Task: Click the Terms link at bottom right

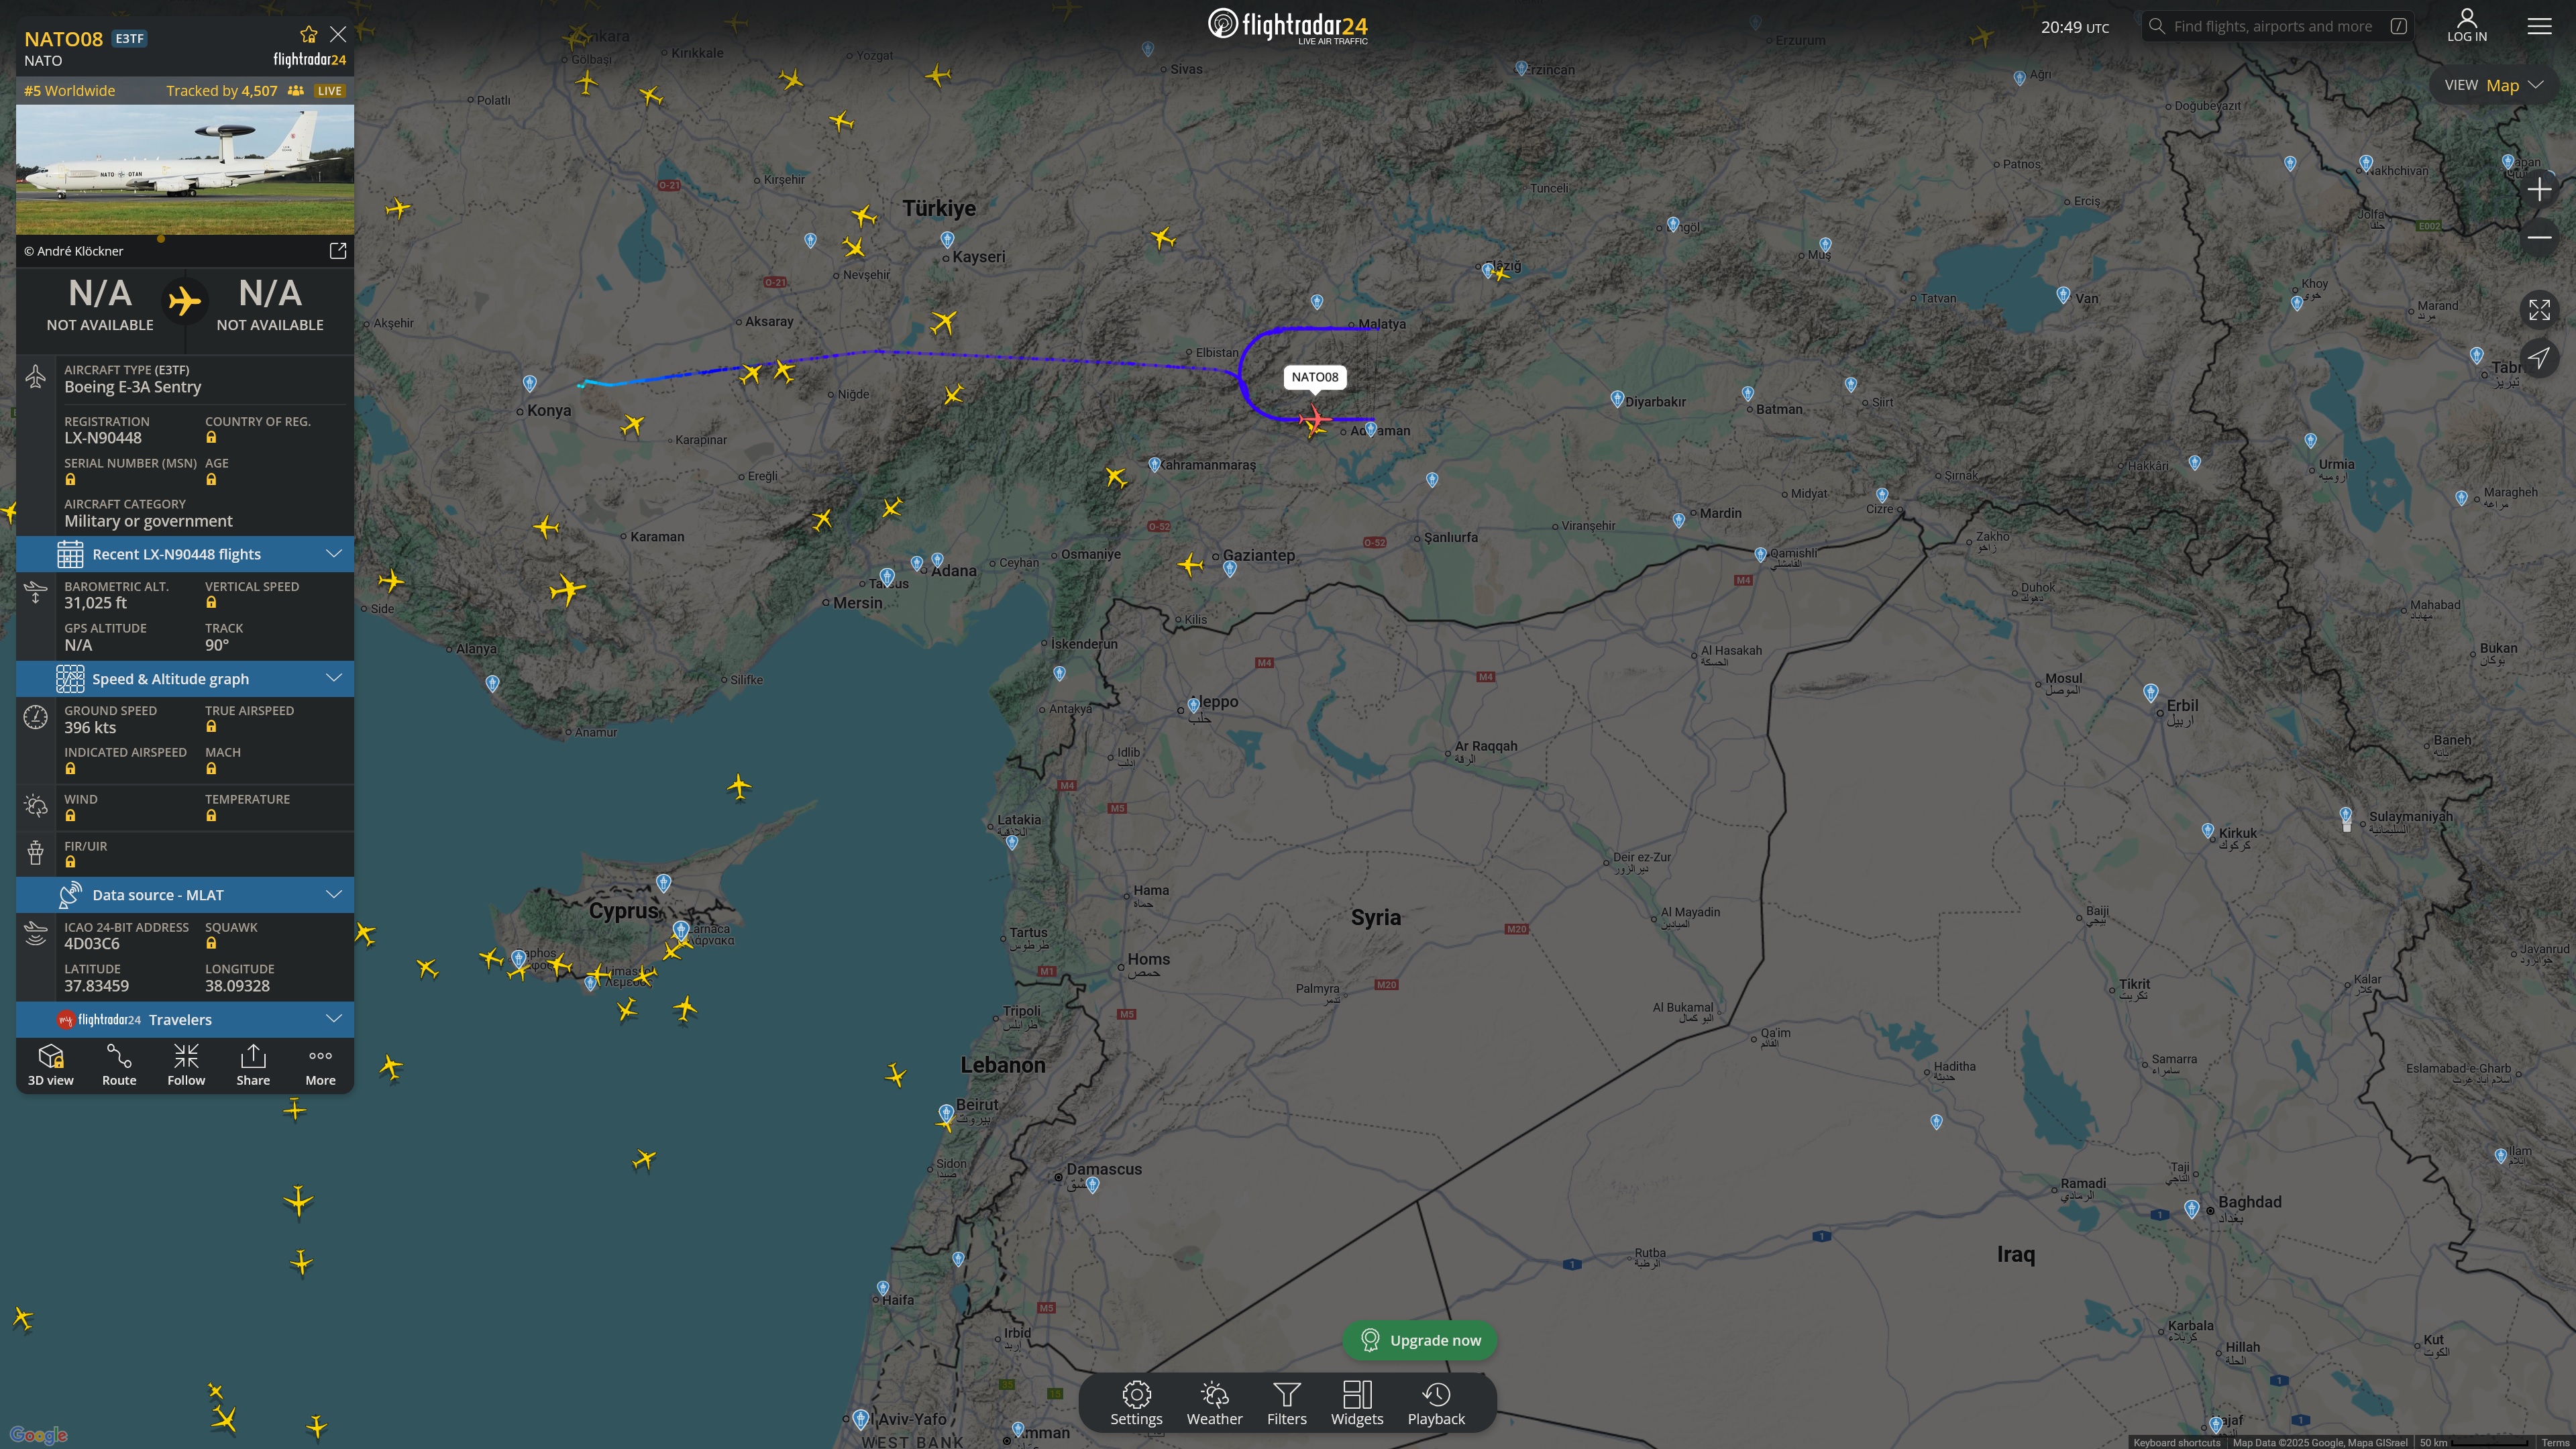Action: coord(2555,1443)
